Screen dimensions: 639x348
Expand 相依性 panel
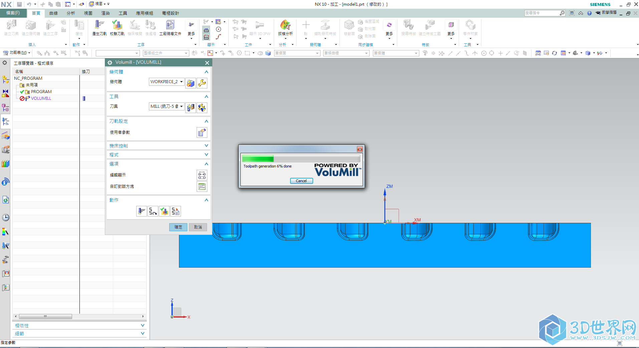(x=143, y=326)
